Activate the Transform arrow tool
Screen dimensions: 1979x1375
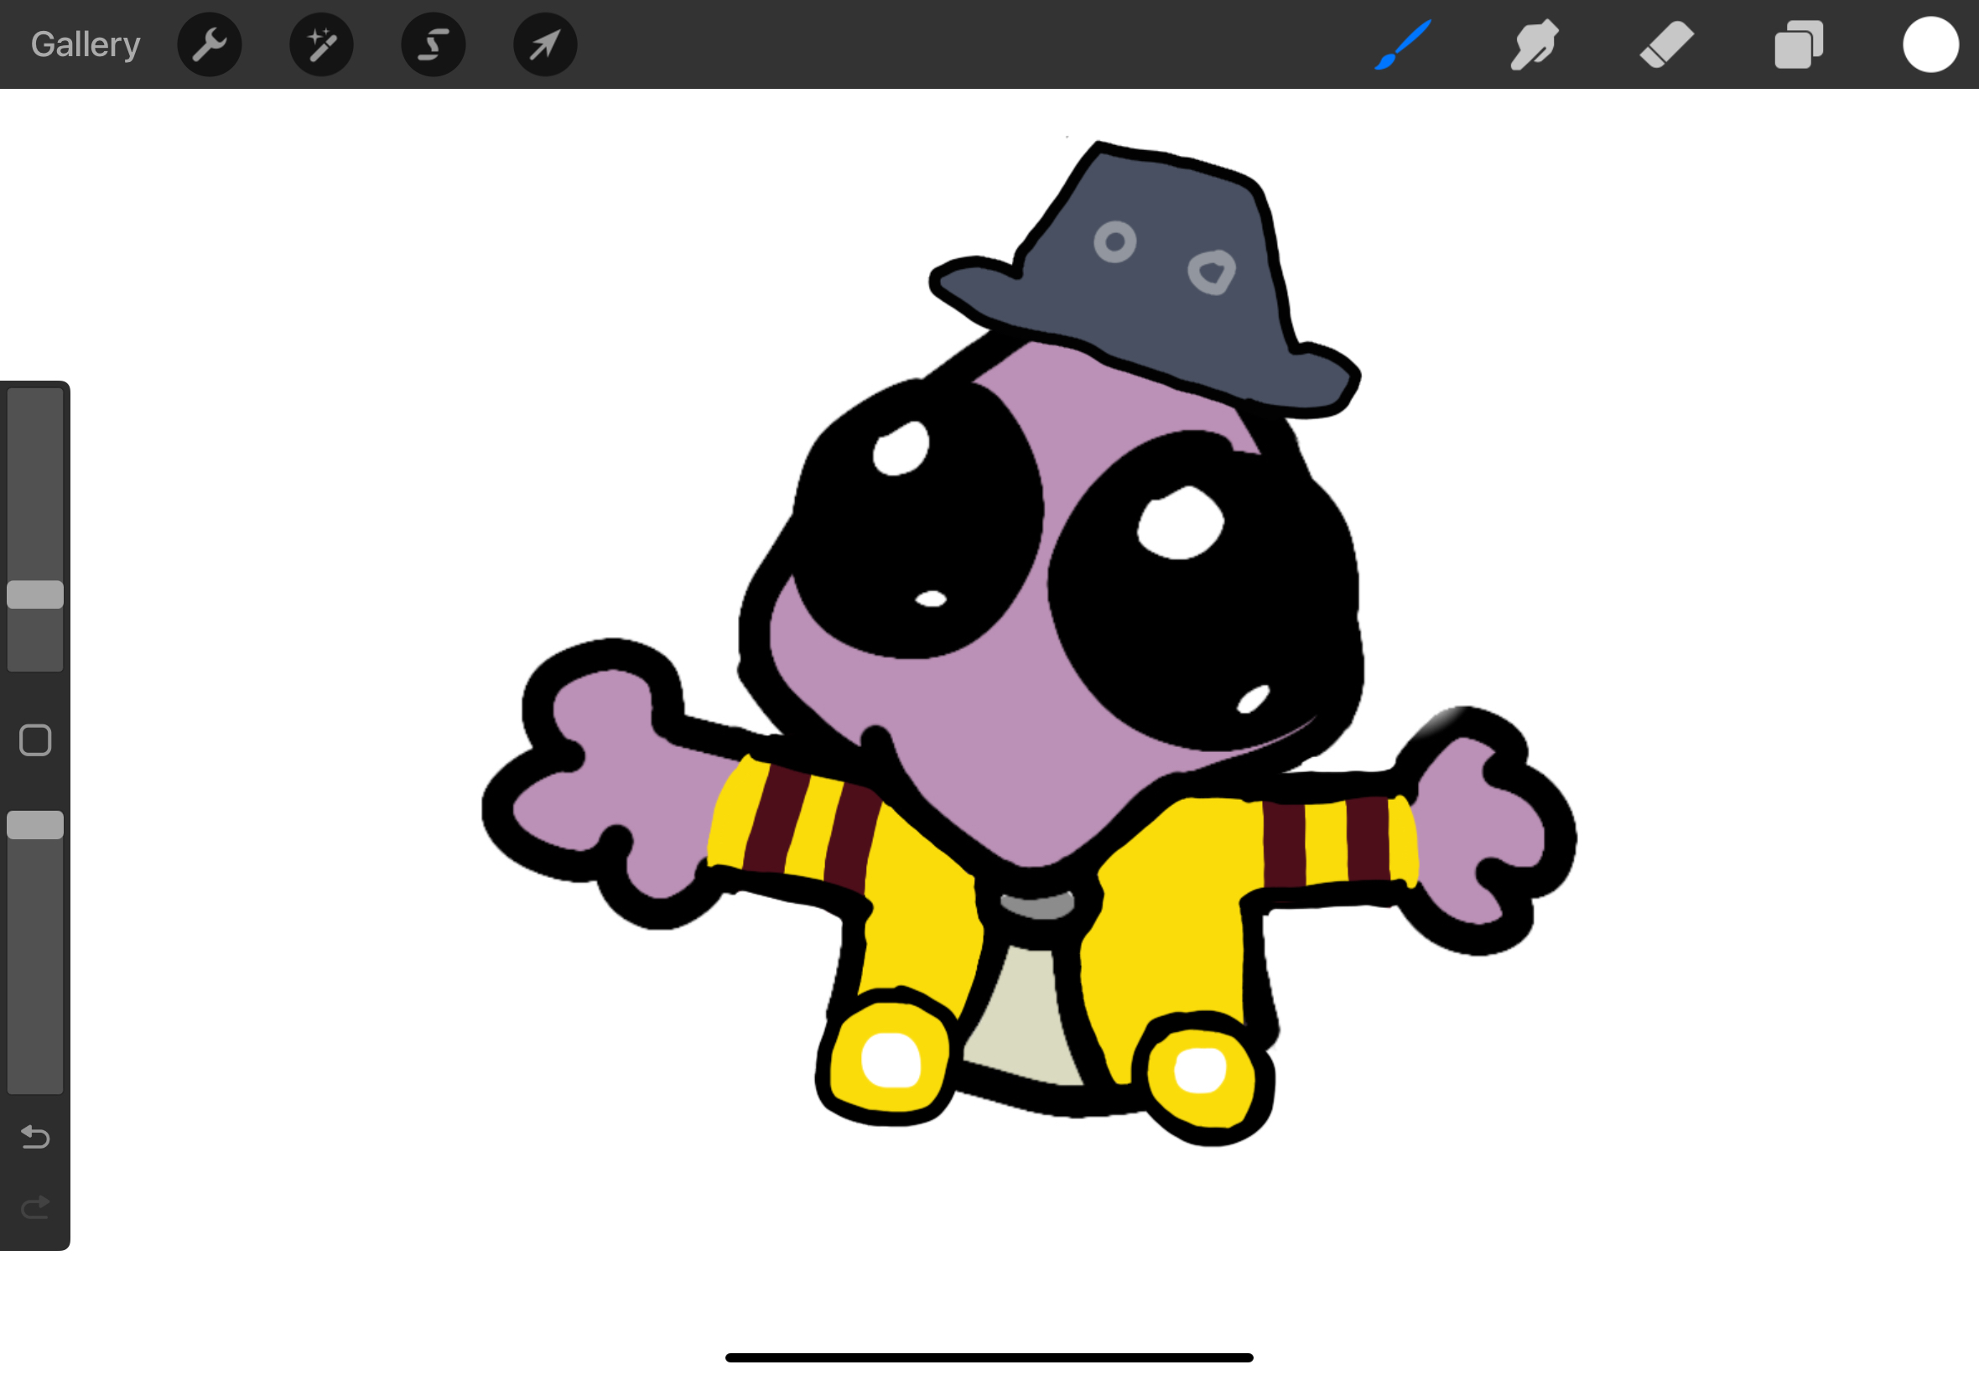point(545,44)
